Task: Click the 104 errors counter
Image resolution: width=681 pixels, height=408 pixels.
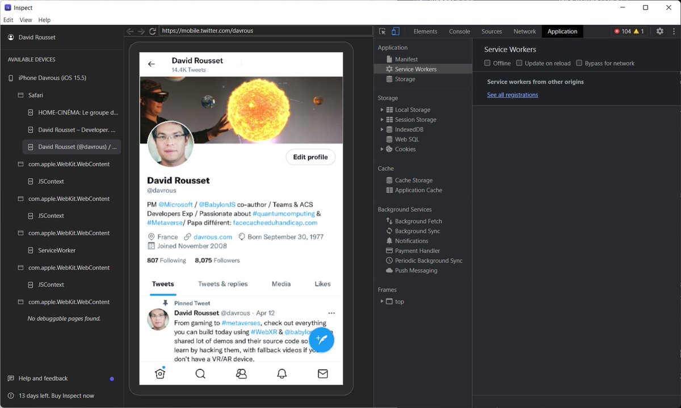Action: tap(623, 31)
